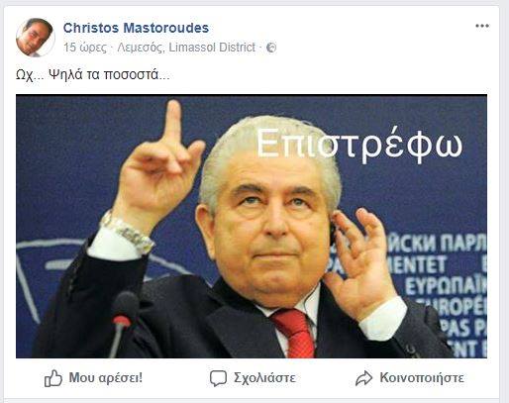Click the post text 'Ωχ... Ψηλά τα ποσοστά...'

click(93, 75)
